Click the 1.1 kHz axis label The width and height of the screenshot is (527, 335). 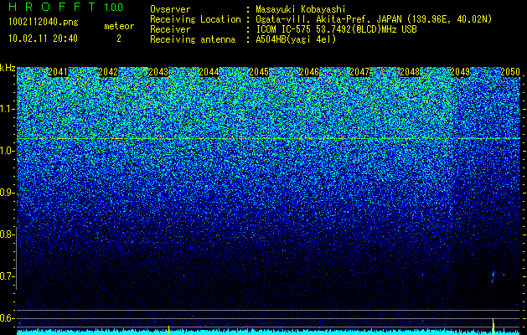point(7,109)
